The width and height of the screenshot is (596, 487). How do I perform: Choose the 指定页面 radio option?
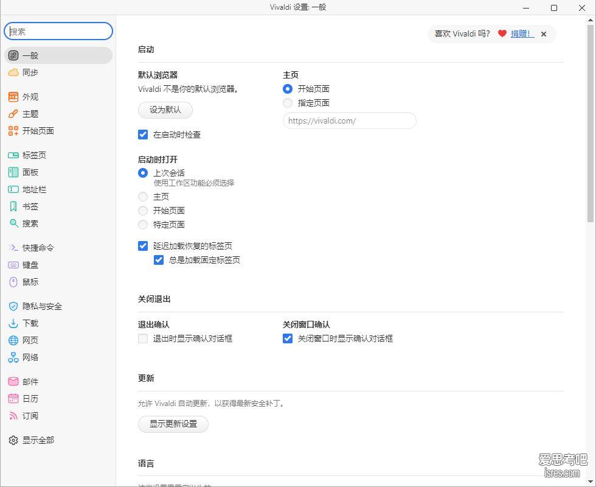click(288, 103)
